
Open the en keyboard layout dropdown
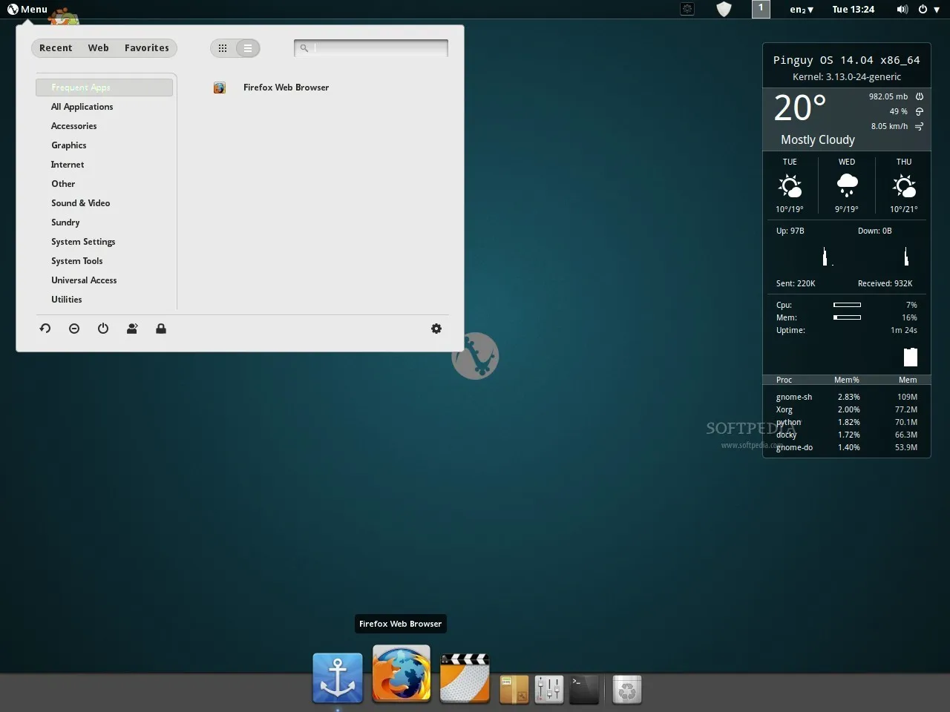(801, 10)
